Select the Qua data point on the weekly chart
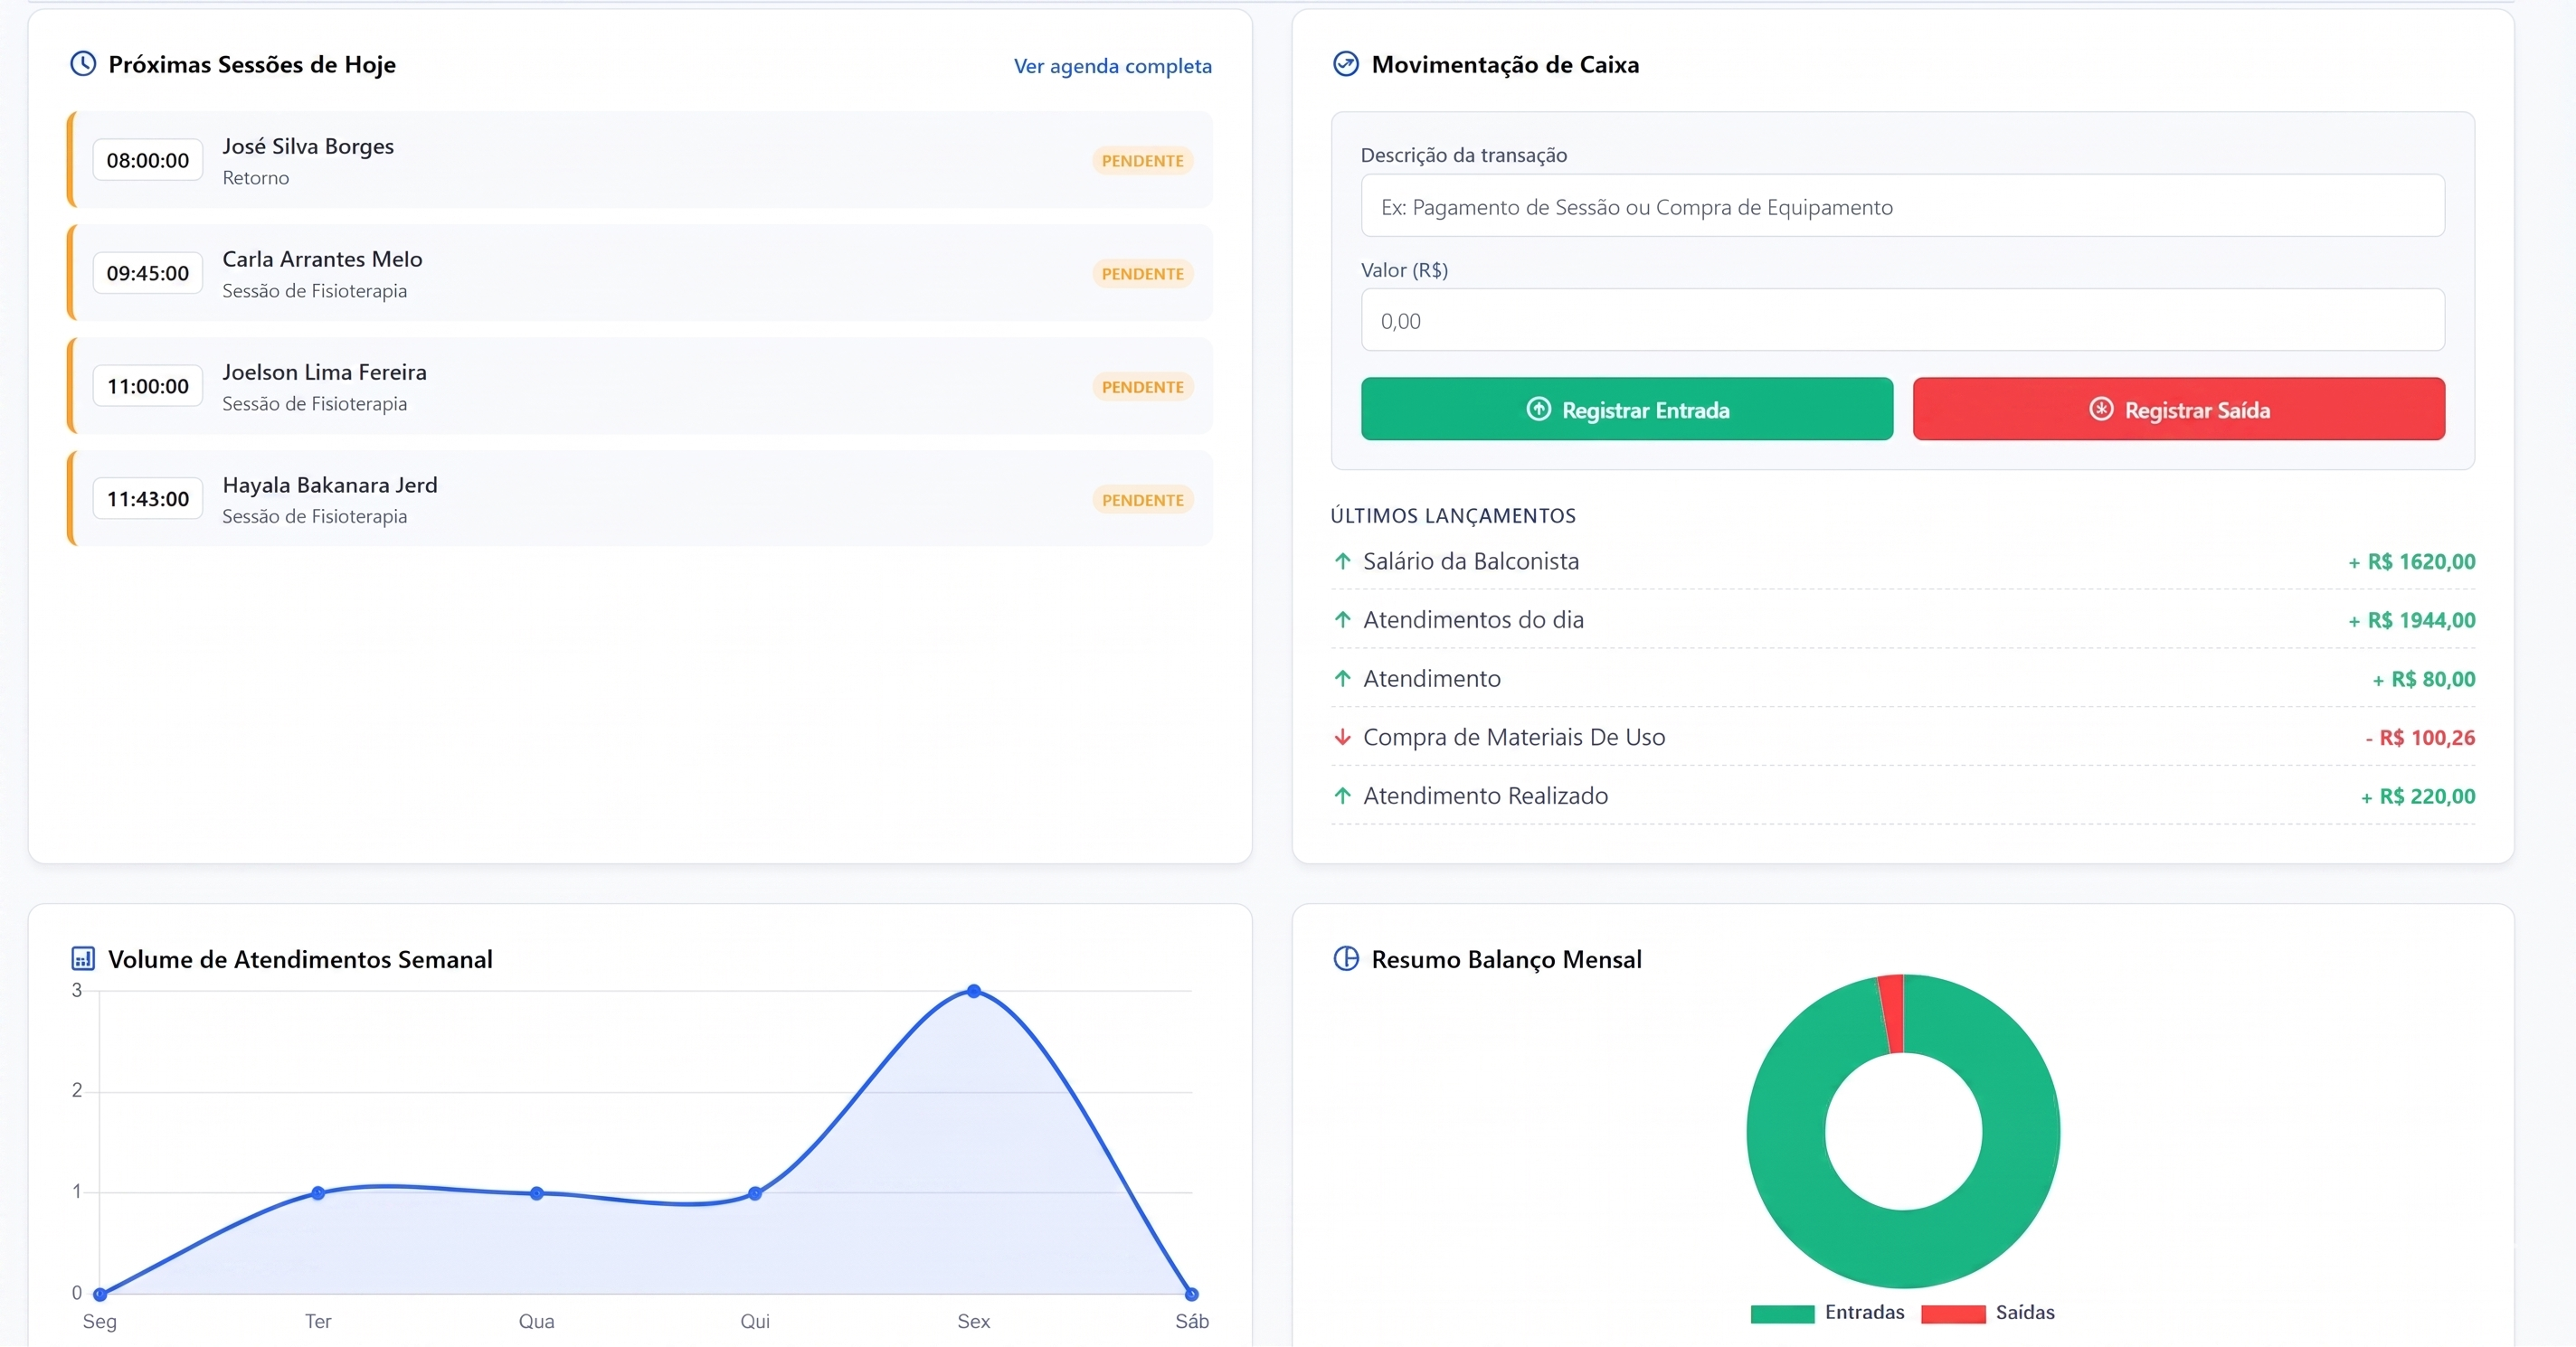This screenshot has height=1347, width=2576. point(536,1192)
